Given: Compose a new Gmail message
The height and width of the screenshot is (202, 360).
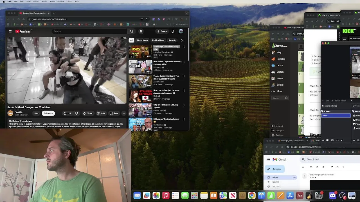Looking at the screenshot, I should coord(275,169).
